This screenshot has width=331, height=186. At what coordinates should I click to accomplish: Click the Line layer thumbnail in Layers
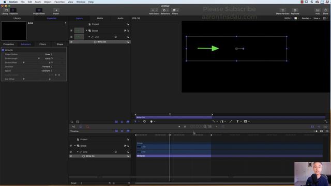tap(79, 37)
